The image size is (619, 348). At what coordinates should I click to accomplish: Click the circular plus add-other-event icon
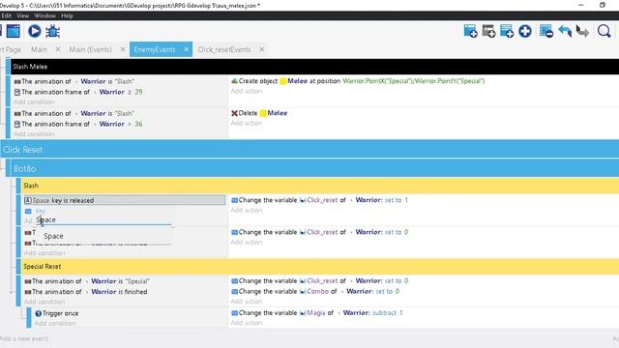(x=525, y=31)
